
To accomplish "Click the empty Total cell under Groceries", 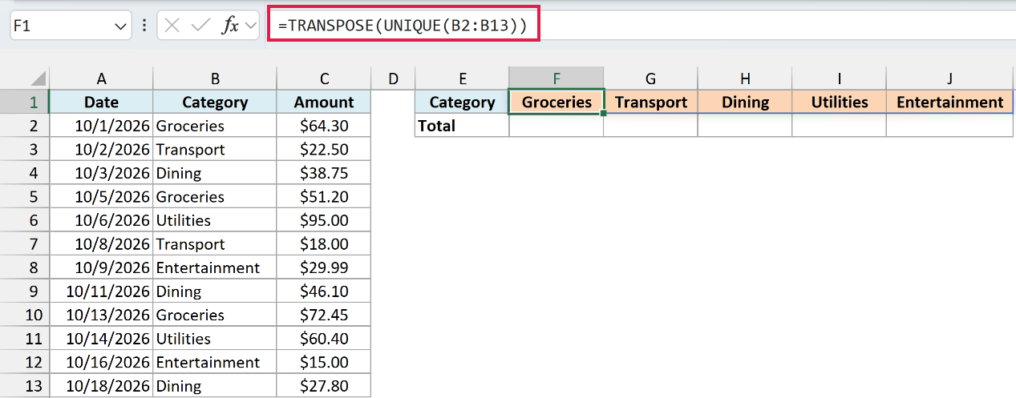I will 557,126.
